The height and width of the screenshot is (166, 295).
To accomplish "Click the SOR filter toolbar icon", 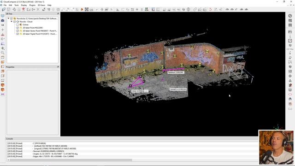I will click(91, 9).
